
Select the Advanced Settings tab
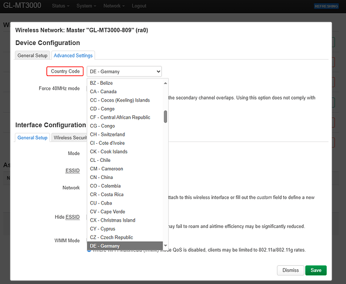coord(73,55)
